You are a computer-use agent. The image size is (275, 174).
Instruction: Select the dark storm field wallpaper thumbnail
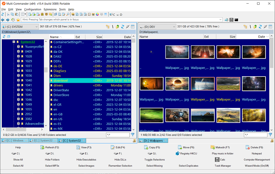click(228, 84)
